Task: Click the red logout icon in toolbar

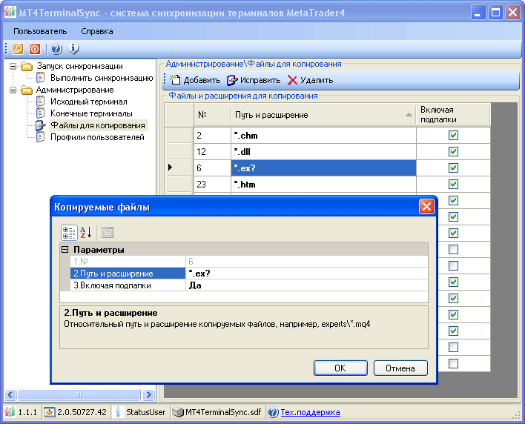Action: [35, 49]
